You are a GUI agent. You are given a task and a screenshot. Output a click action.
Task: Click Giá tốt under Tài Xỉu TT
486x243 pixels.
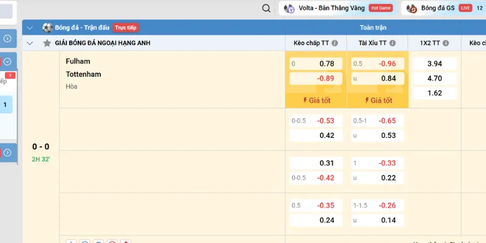point(378,100)
